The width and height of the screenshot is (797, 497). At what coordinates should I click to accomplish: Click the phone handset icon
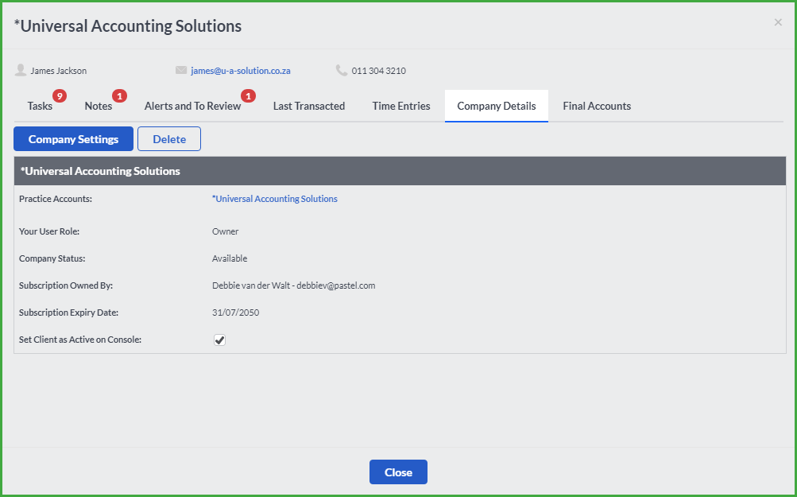tap(342, 70)
